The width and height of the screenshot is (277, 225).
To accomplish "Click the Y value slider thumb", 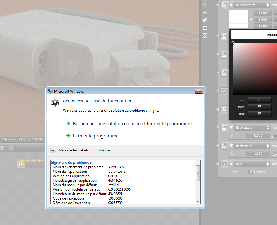I will (x=273, y=137).
